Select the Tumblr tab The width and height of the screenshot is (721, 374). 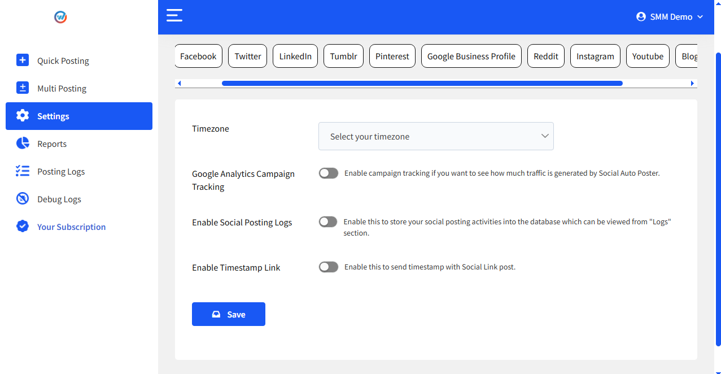344,56
